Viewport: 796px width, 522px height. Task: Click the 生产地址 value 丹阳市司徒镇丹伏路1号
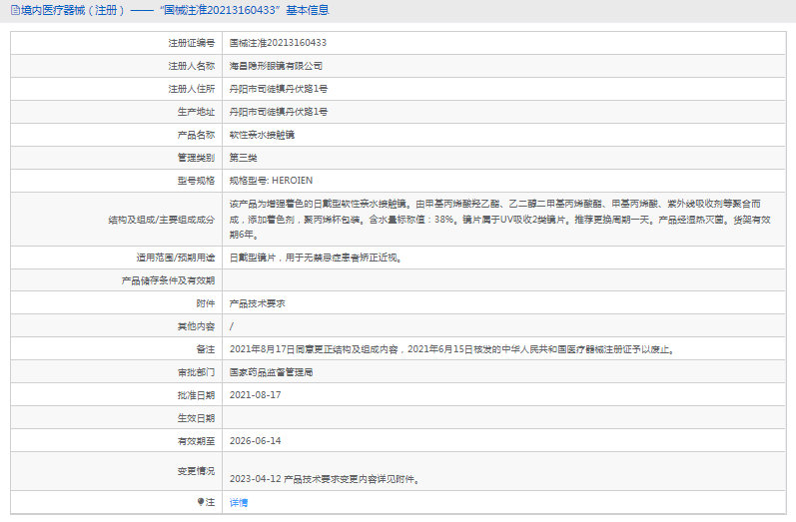[279, 112]
